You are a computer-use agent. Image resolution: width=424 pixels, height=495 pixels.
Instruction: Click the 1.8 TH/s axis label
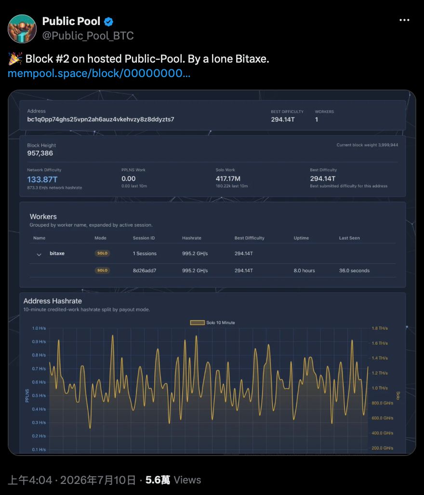coord(380,328)
